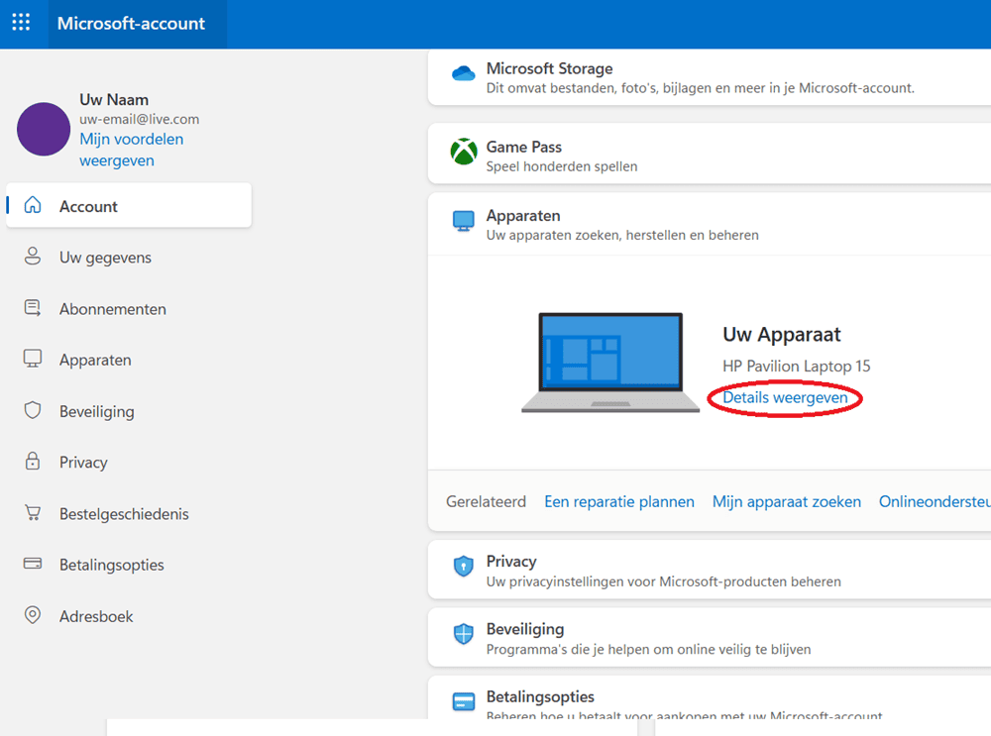Select the Uw gegevens person icon
Viewport: 991px width, 736px height.
(x=33, y=257)
